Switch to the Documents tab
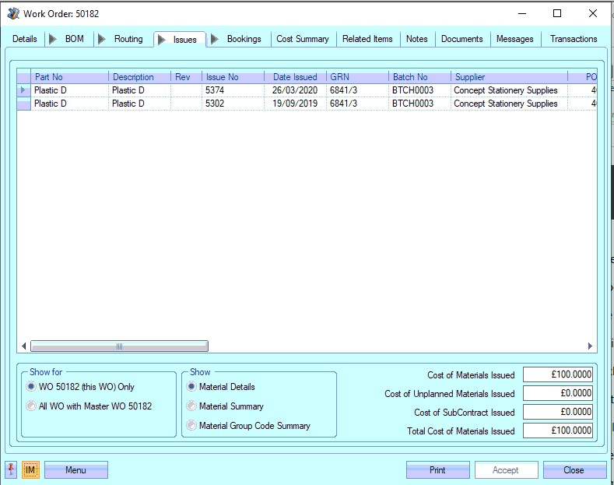 coord(461,39)
